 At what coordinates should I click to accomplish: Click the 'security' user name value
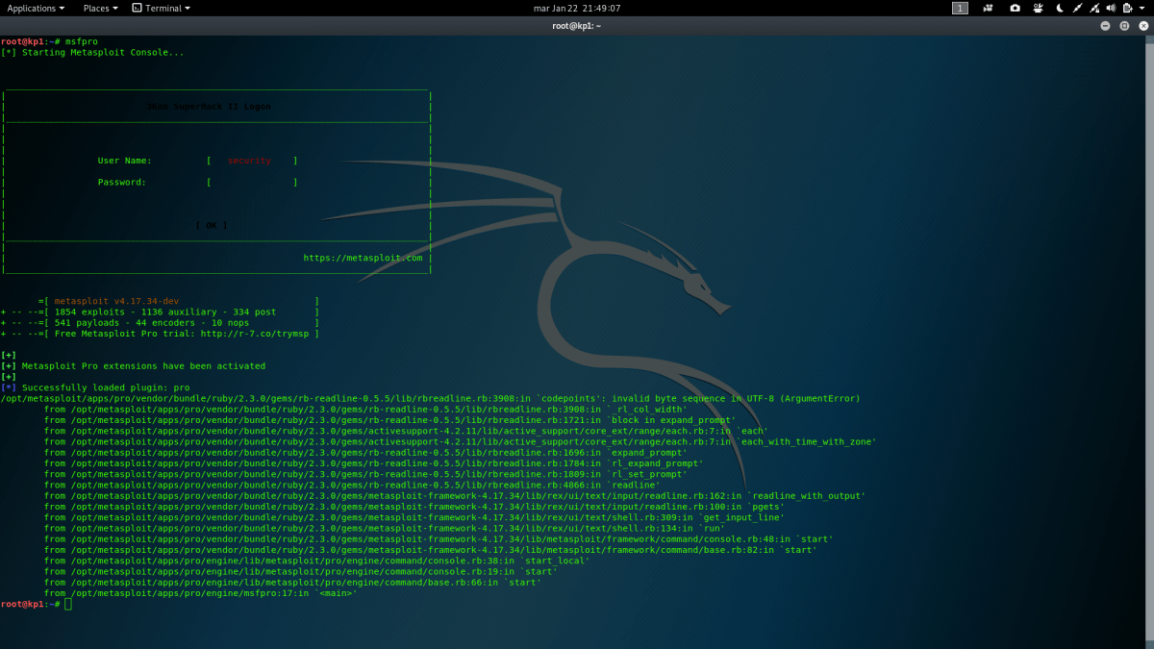[249, 161]
